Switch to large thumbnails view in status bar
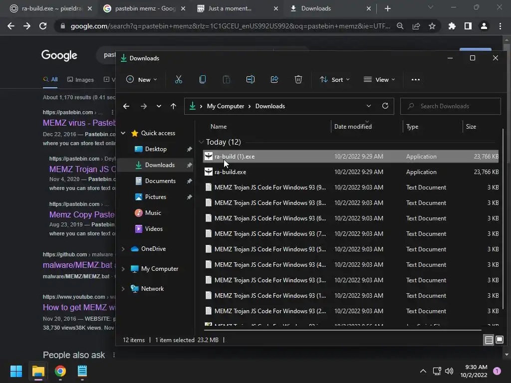Image resolution: width=511 pixels, height=383 pixels. tap(500, 340)
